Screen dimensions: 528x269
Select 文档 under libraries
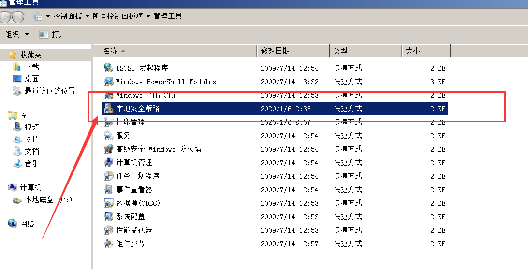coord(32,151)
